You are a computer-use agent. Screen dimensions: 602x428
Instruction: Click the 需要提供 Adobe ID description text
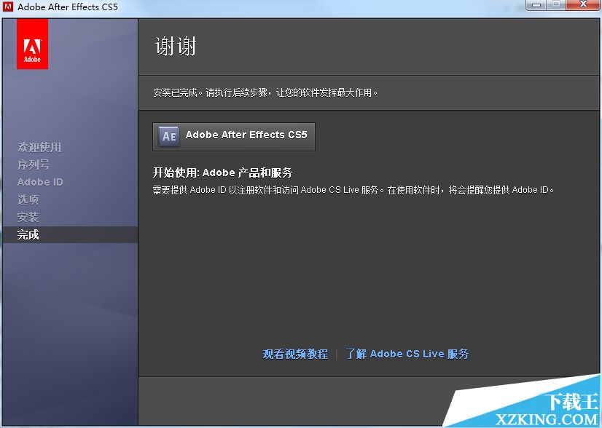(x=353, y=190)
